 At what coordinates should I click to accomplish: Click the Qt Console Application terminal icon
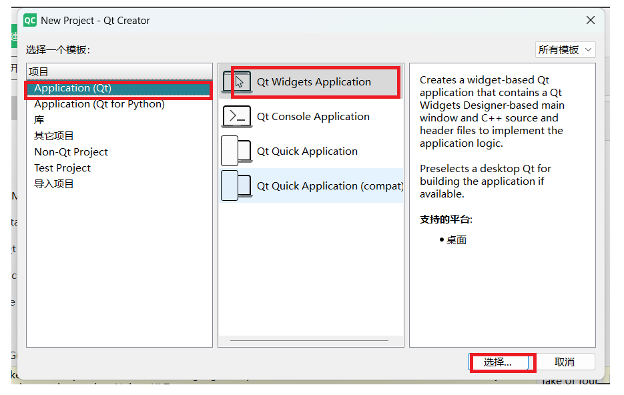[x=237, y=117]
